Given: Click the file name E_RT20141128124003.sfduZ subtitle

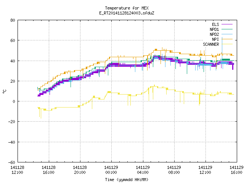Looking at the screenshot, I should pyautogui.click(x=127, y=13).
